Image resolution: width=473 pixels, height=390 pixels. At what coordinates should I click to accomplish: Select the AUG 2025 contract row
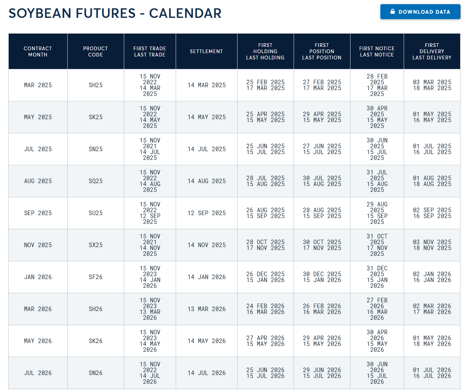(x=234, y=181)
